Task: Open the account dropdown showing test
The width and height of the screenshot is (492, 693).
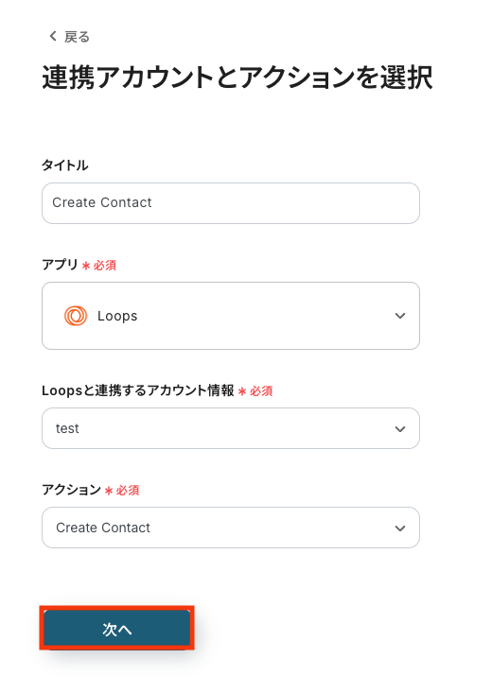Action: click(231, 428)
